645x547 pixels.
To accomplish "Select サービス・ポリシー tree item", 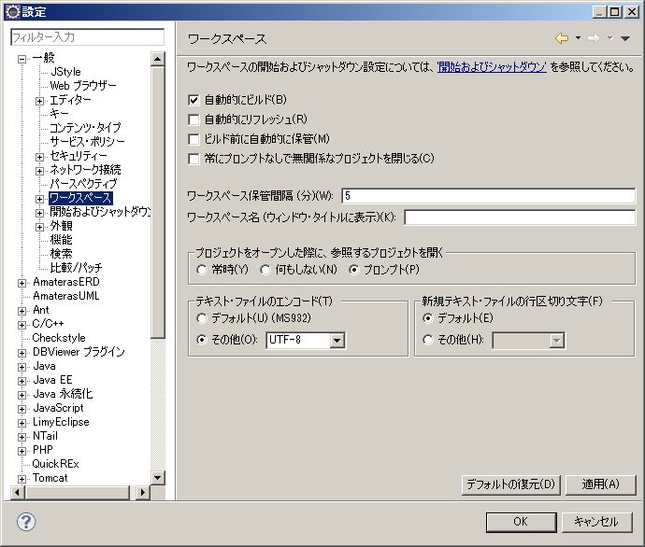I will (x=87, y=142).
